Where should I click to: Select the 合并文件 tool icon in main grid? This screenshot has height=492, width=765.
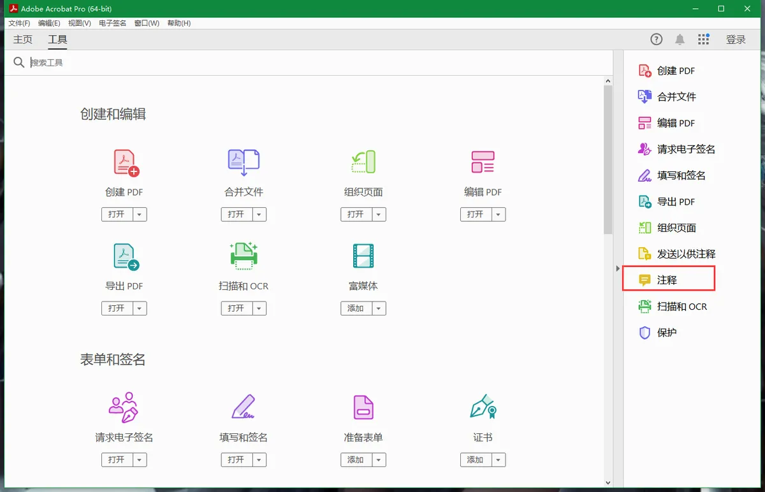pos(244,163)
